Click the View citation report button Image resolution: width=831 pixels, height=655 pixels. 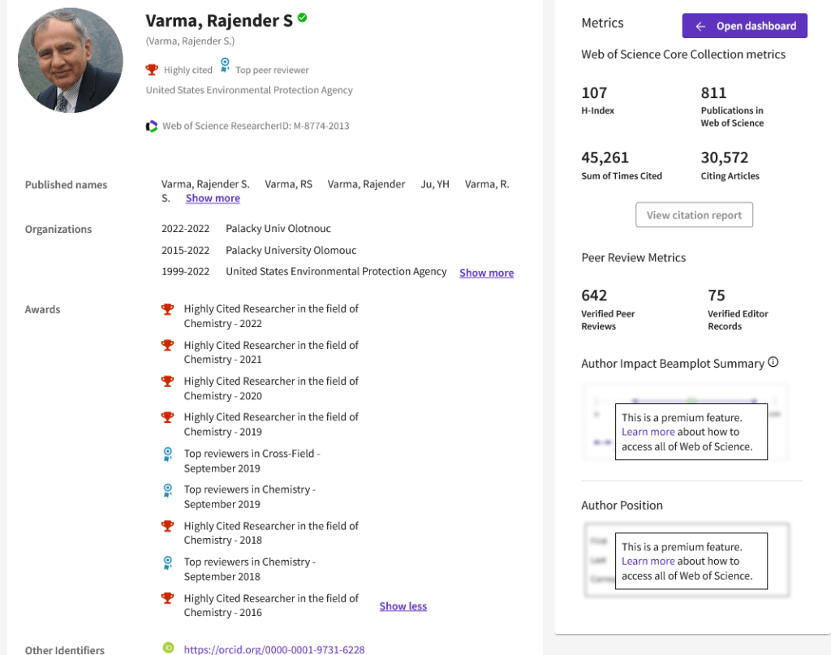click(x=694, y=215)
